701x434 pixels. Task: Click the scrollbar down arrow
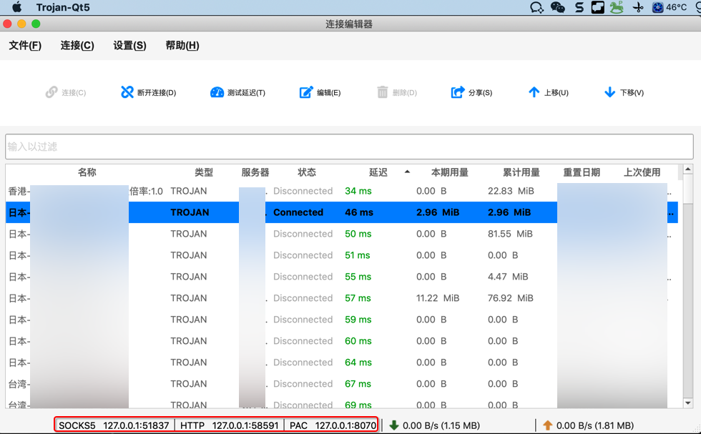pos(688,403)
